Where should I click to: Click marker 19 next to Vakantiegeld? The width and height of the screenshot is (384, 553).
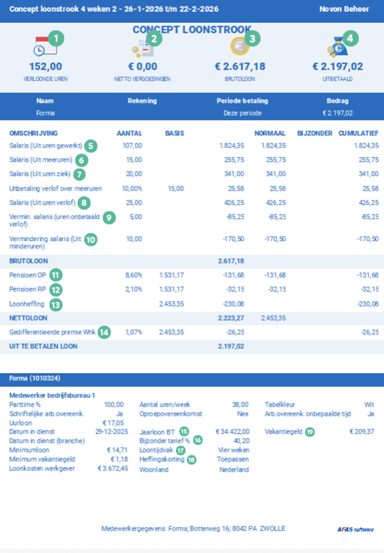pos(309,431)
